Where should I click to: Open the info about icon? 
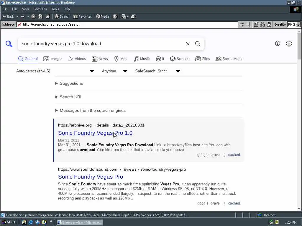pyautogui.click(x=278, y=44)
